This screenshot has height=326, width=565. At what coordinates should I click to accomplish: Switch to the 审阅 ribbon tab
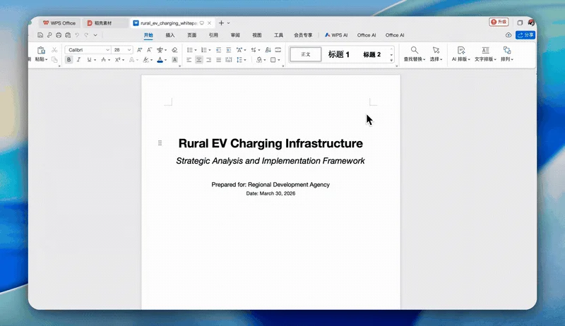pos(235,35)
